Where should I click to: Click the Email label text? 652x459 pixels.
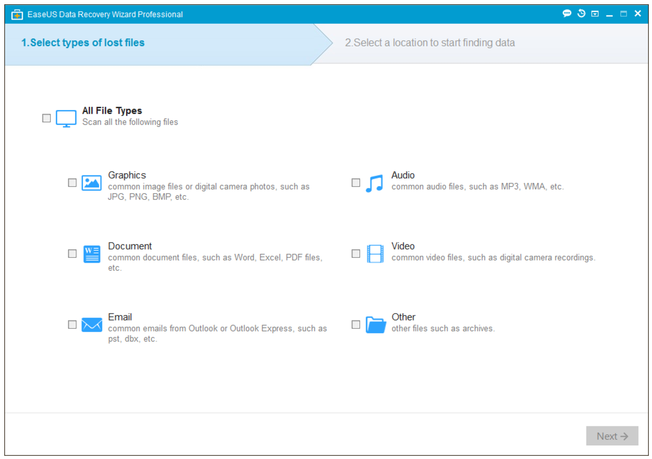coord(120,317)
